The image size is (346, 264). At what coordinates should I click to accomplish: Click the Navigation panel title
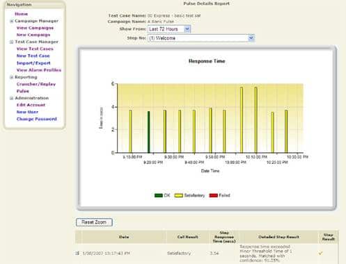(19, 4)
